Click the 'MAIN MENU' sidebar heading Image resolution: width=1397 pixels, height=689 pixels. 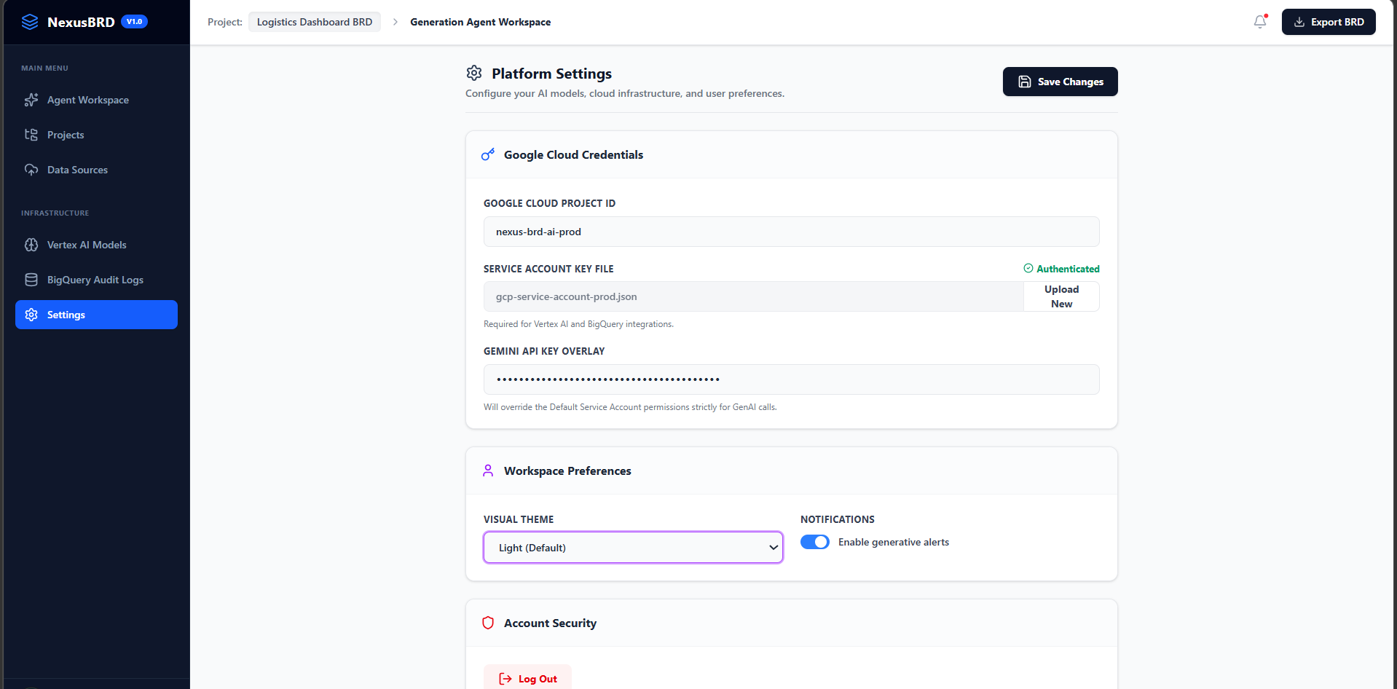(x=44, y=68)
